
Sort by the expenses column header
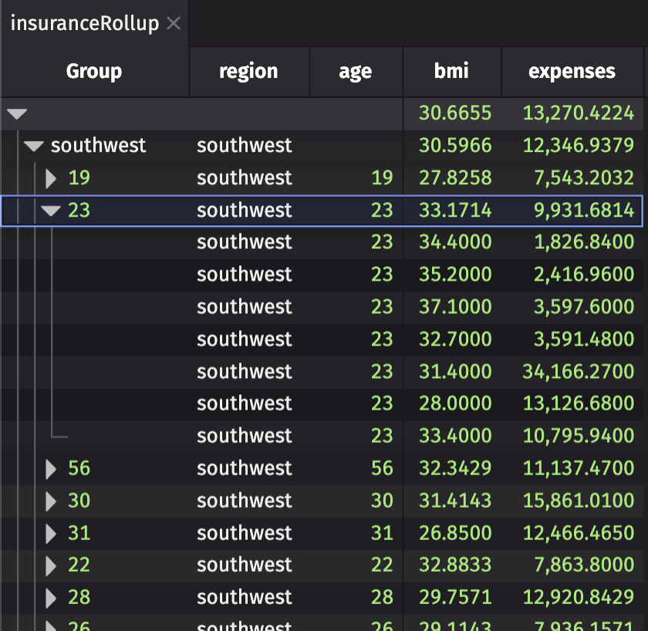tap(572, 71)
